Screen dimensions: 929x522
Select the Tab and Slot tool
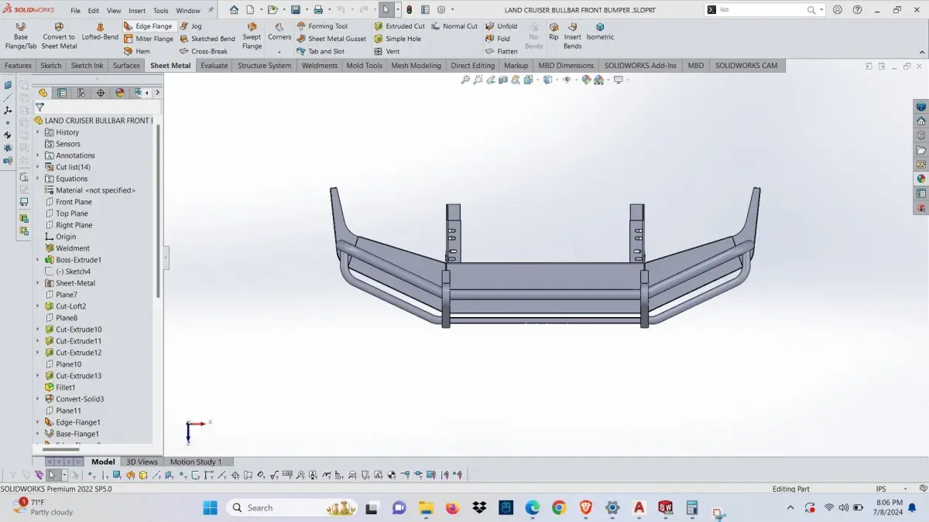click(321, 51)
